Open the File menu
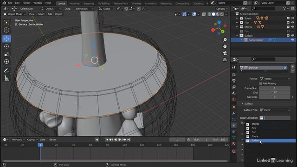The width and height of the screenshot is (297, 167). 10,3
